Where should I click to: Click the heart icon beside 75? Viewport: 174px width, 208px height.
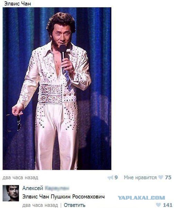[x=161, y=177]
